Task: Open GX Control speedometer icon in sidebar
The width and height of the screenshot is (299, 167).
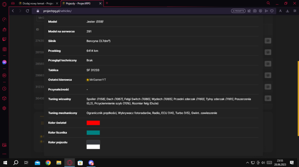Action: [x=4, y=20]
